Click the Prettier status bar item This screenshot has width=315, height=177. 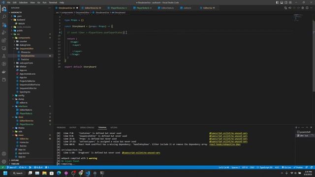[x=298, y=167]
